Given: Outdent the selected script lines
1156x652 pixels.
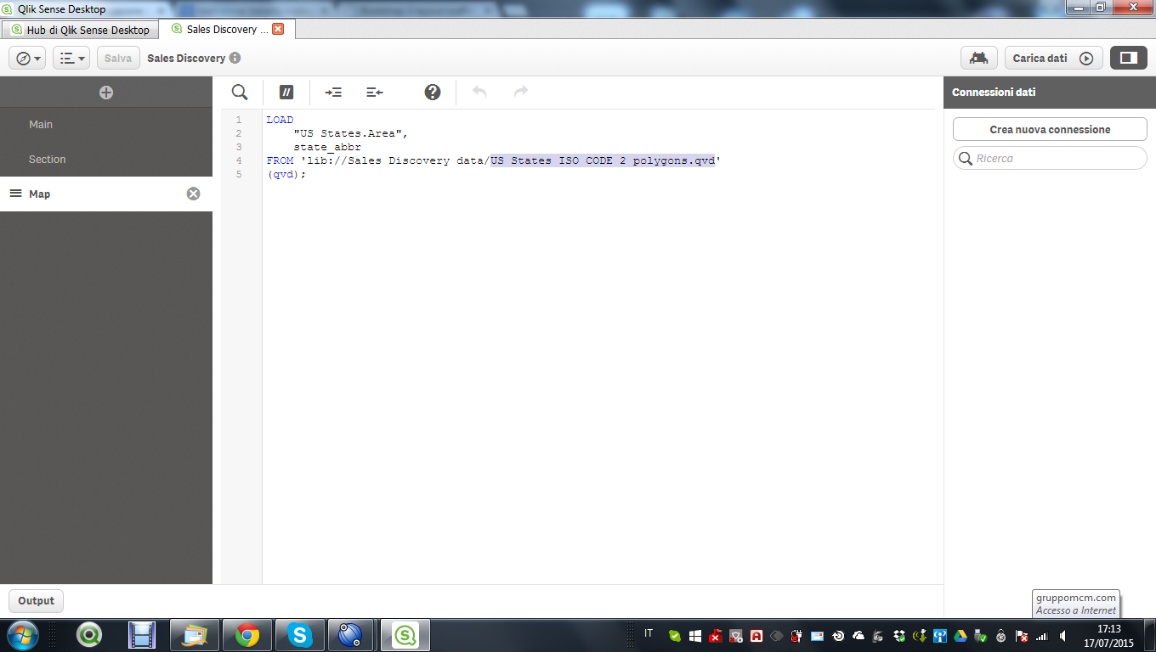Looking at the screenshot, I should coord(375,92).
